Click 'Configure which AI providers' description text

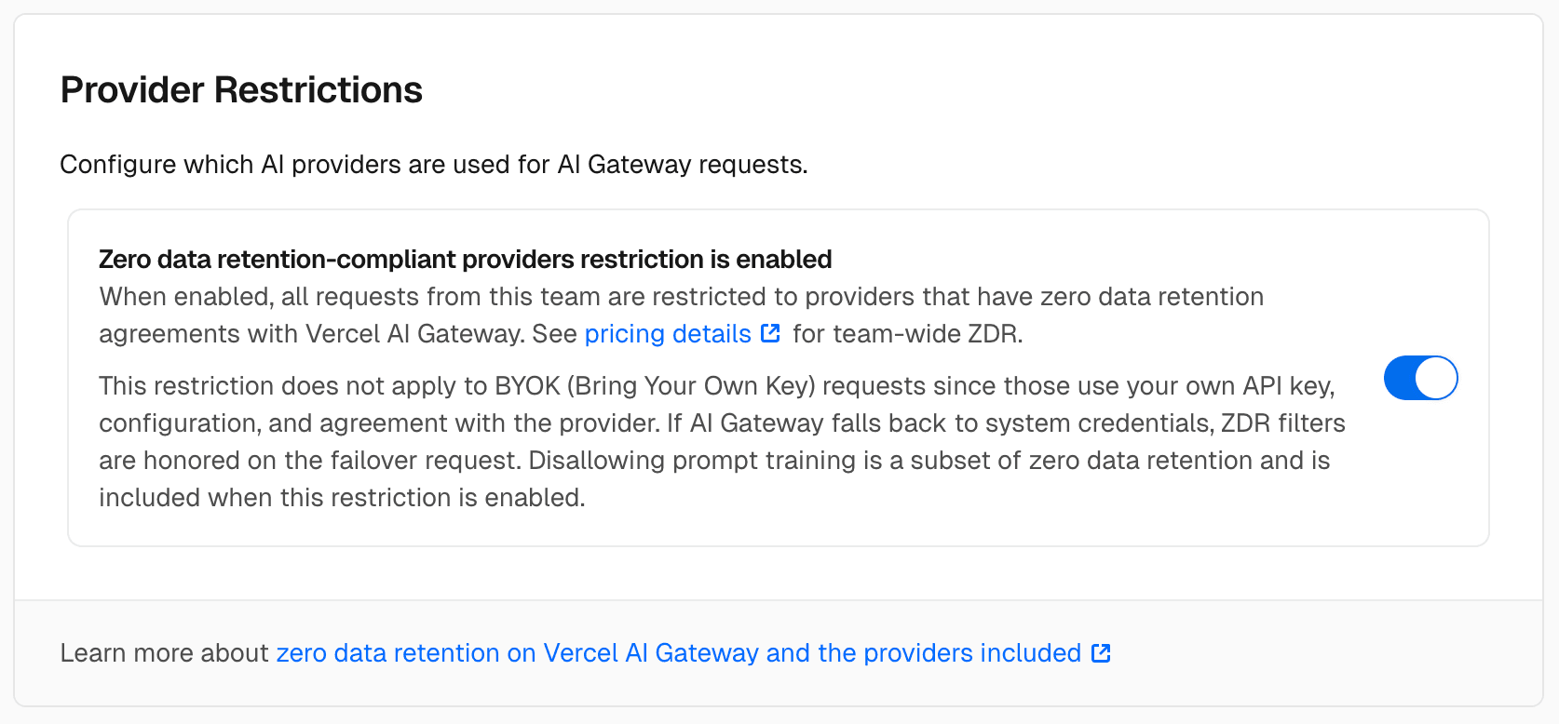pyautogui.click(x=433, y=165)
